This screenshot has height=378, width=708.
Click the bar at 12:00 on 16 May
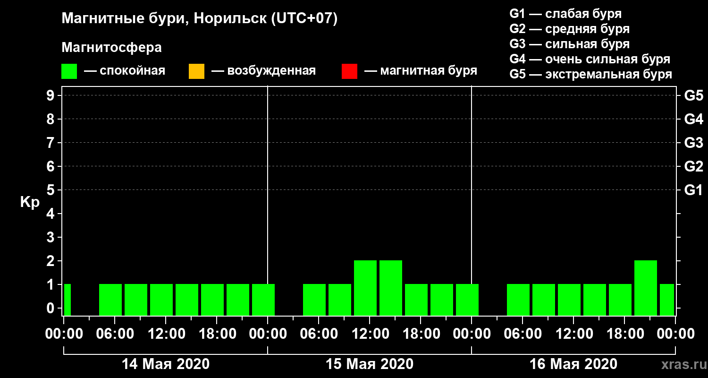569,300
